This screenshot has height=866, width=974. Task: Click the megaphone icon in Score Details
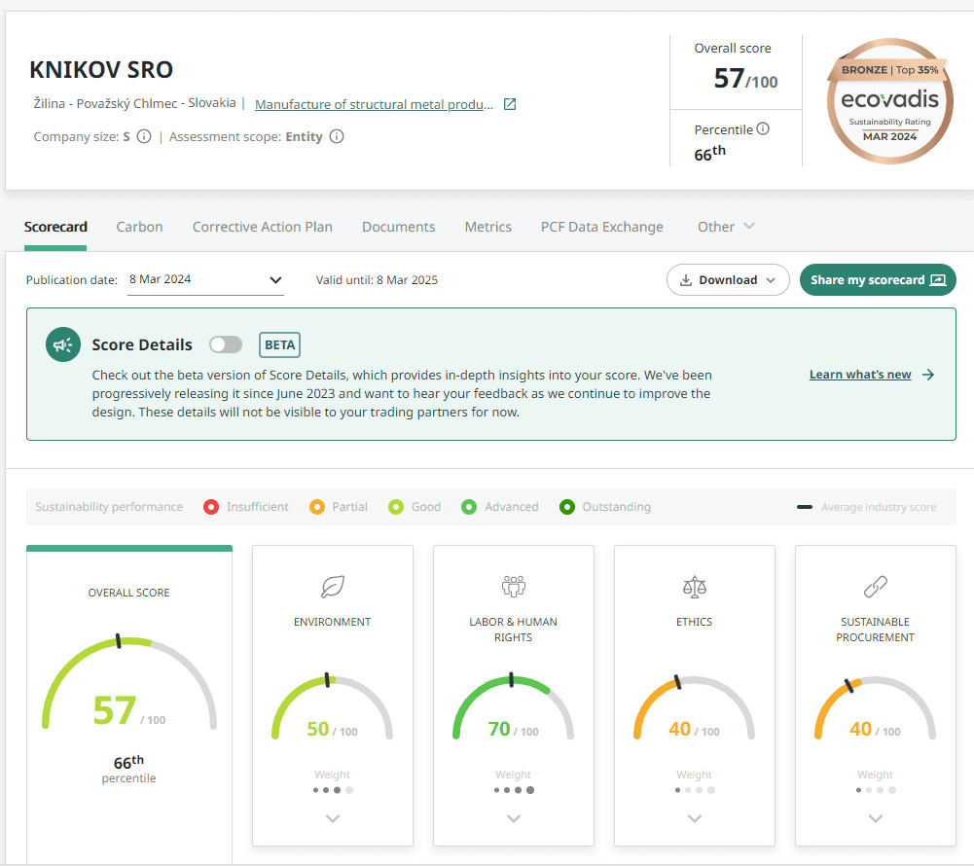click(x=63, y=344)
